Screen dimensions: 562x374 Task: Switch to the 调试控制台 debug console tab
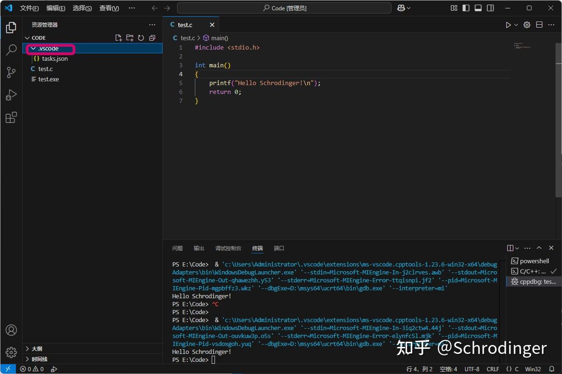pyautogui.click(x=228, y=248)
